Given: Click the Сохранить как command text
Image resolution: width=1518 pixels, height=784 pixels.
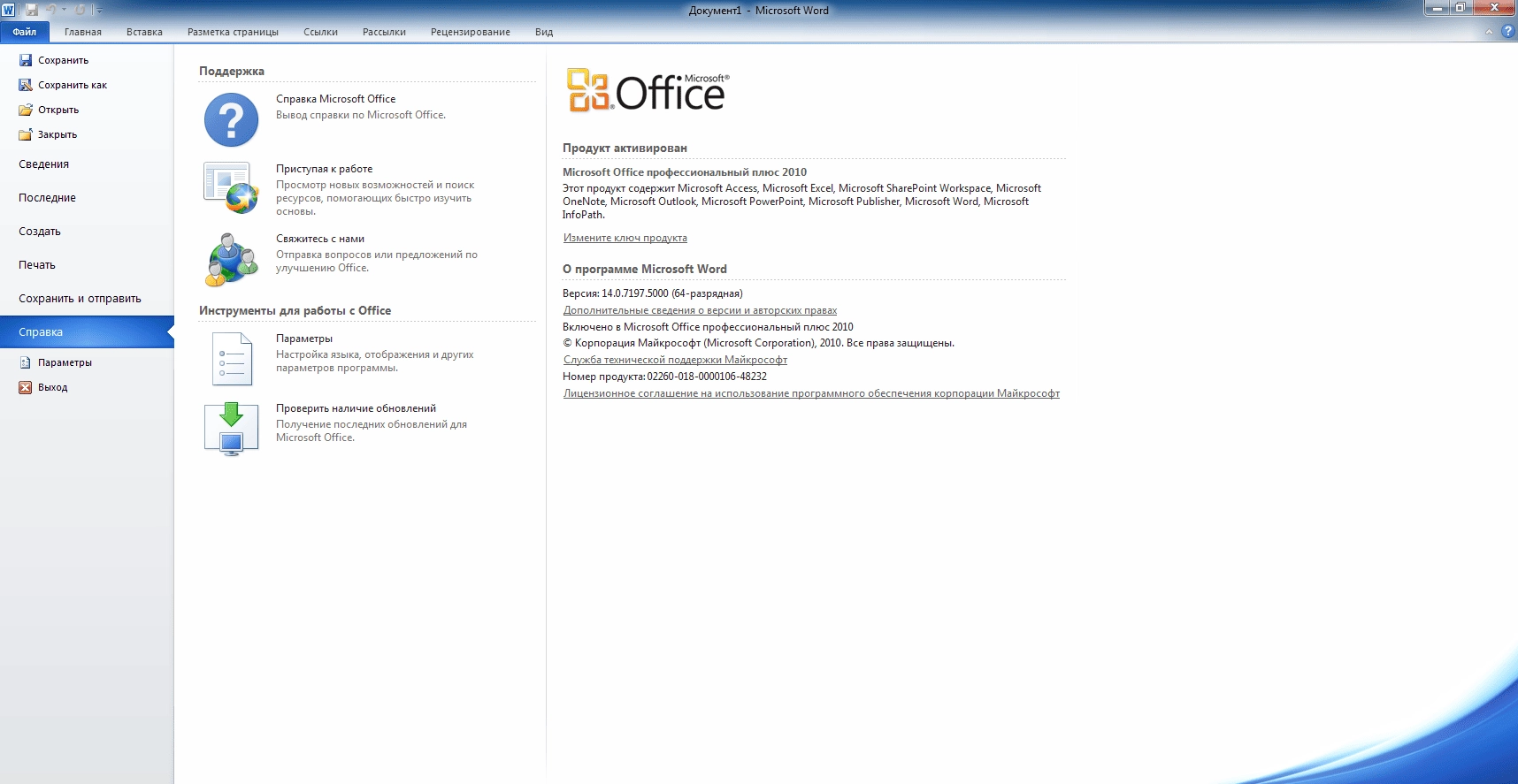Looking at the screenshot, I should (73, 85).
